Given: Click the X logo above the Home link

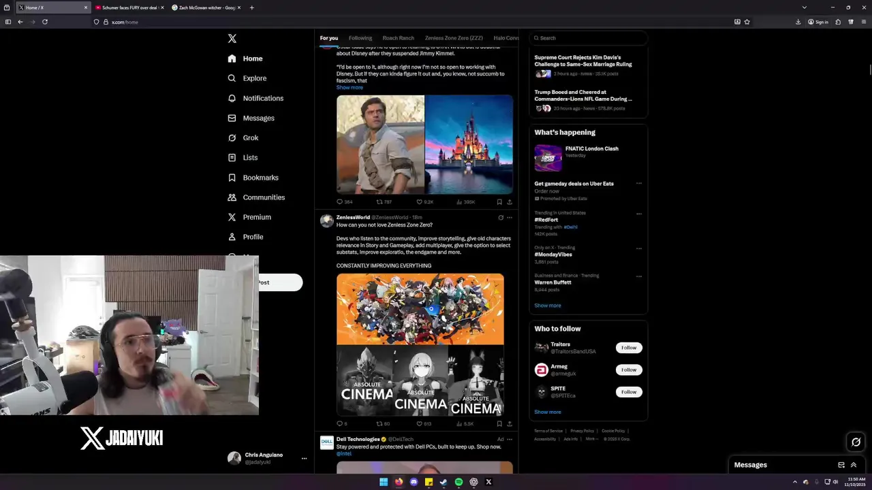Looking at the screenshot, I should 232,39.
